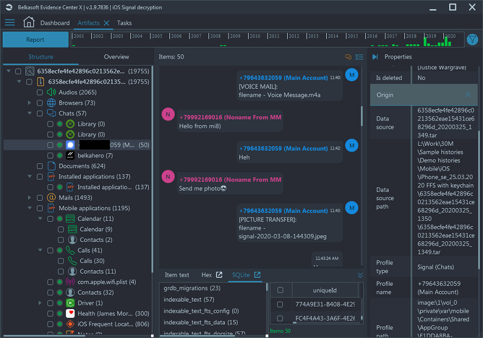Viewport: 483px width, 338px height.
Task: Click the N avatar beside 'Hello from mi8)'
Action: [168, 114]
